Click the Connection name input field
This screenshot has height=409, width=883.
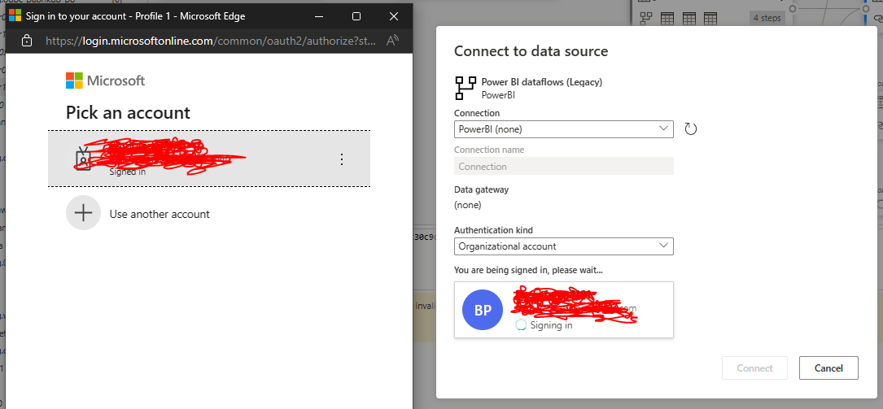click(x=564, y=166)
